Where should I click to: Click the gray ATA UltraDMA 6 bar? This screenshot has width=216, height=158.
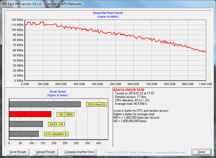[x=24, y=134]
